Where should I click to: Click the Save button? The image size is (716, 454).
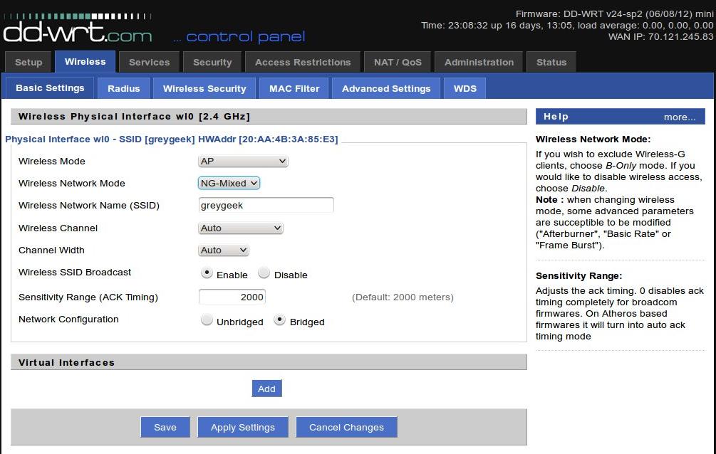[165, 427]
